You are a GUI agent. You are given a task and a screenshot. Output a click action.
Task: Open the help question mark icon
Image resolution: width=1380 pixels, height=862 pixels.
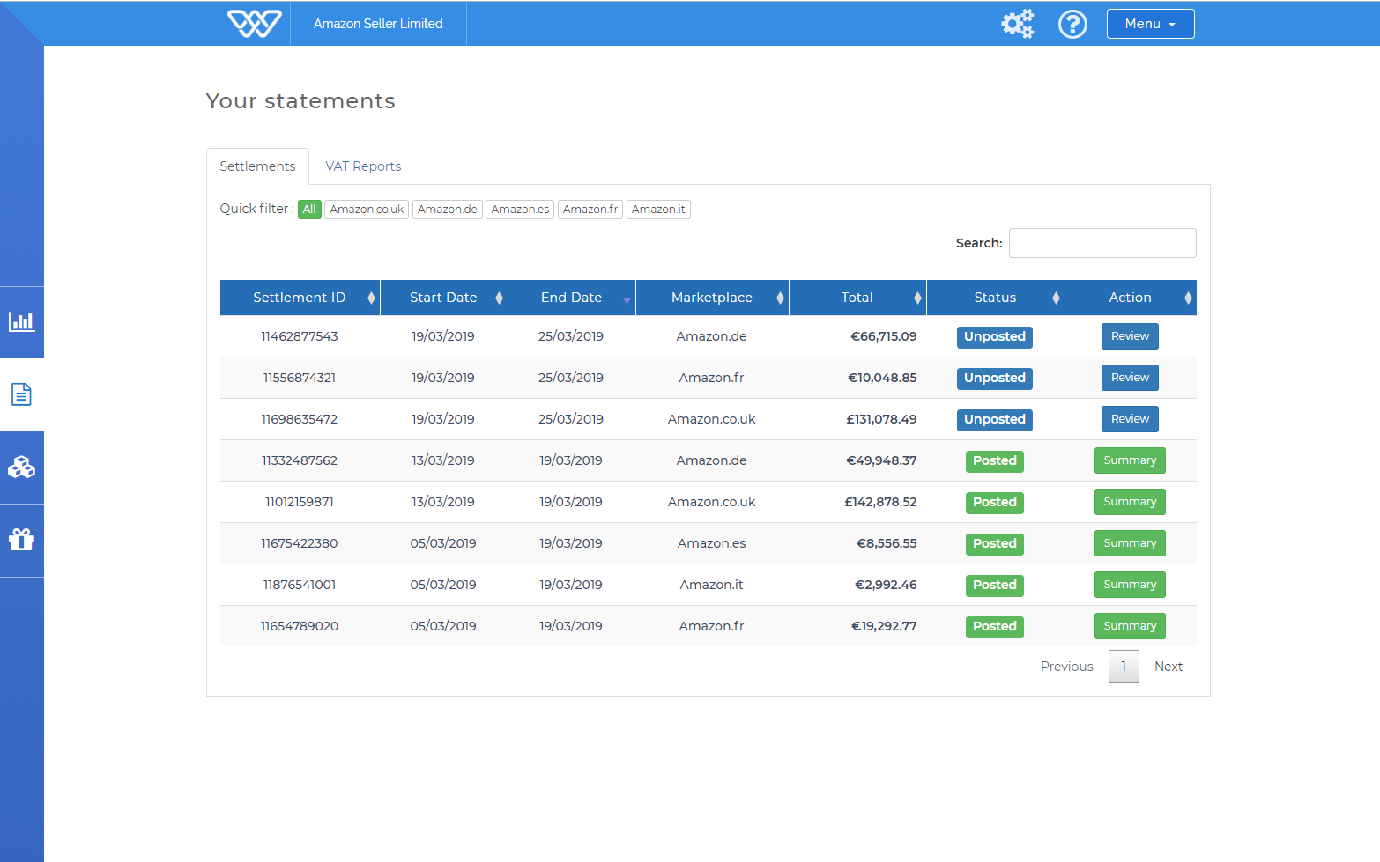pos(1072,24)
